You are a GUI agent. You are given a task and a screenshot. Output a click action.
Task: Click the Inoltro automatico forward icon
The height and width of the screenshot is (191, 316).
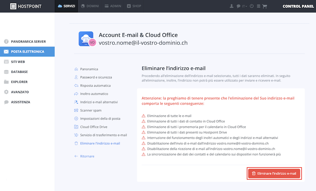coord(76,94)
